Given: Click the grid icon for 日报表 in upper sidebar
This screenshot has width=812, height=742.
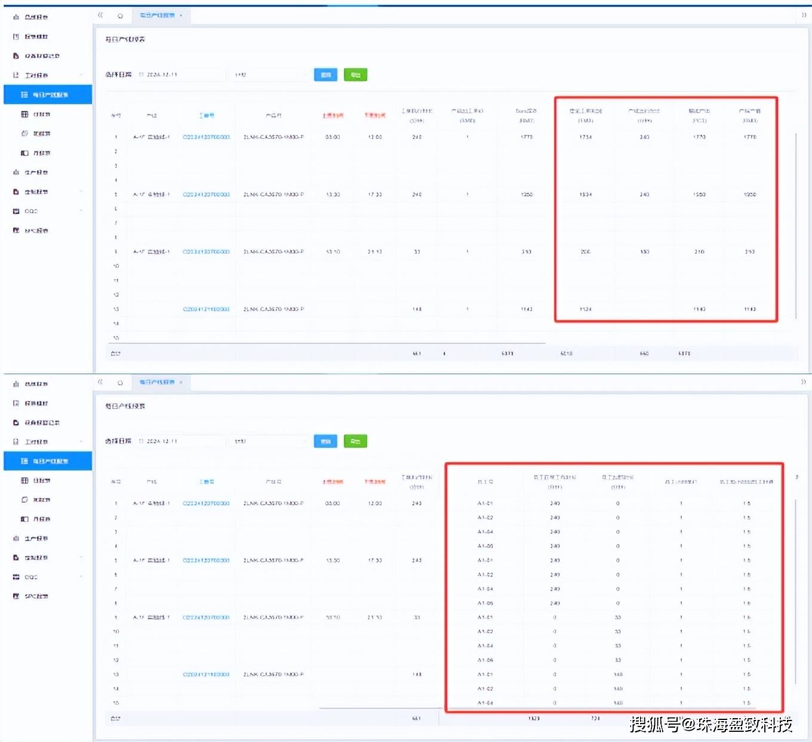Looking at the screenshot, I should pyautogui.click(x=24, y=114).
